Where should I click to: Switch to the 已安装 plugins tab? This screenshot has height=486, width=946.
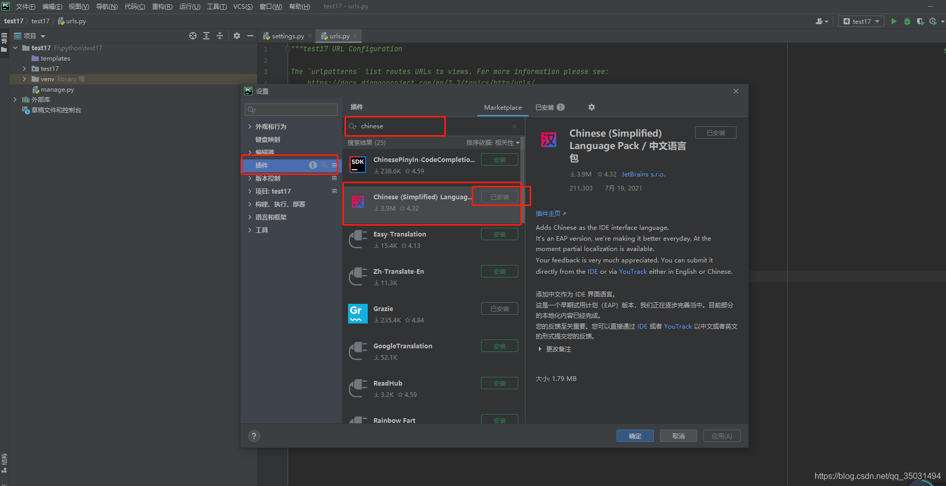tap(550, 108)
